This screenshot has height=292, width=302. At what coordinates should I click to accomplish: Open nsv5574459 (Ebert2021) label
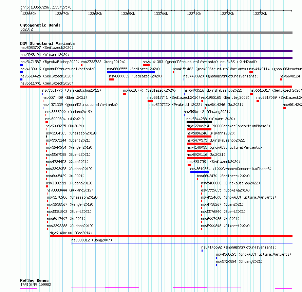click(x=65, y=97)
